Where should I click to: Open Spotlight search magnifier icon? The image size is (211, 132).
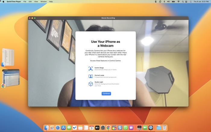coord(183,2)
